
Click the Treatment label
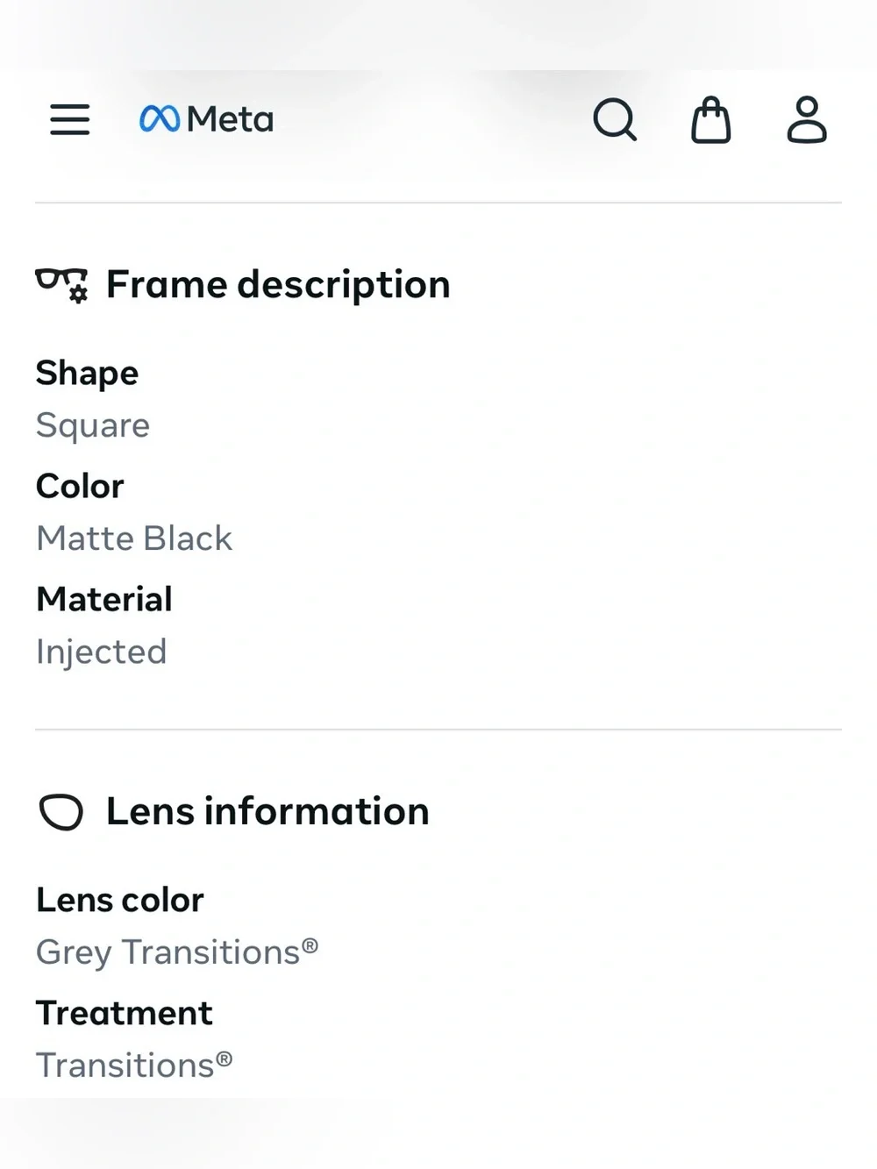pyautogui.click(x=124, y=1013)
